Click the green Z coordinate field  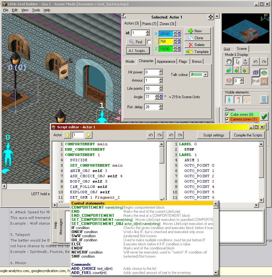tap(166, 49)
